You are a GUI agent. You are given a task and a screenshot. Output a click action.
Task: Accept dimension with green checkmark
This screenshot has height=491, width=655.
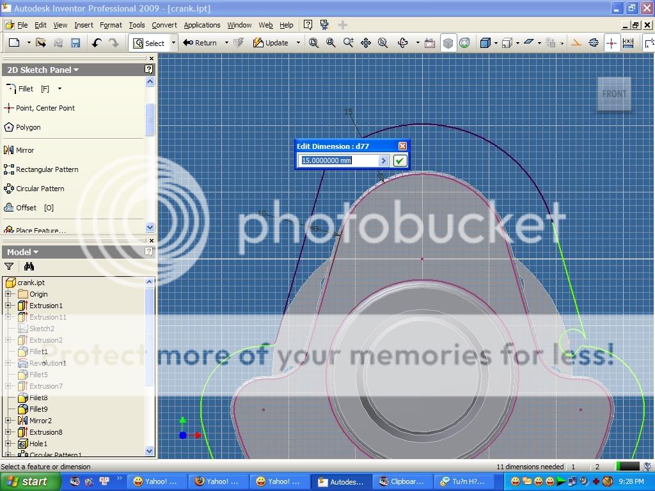click(400, 160)
